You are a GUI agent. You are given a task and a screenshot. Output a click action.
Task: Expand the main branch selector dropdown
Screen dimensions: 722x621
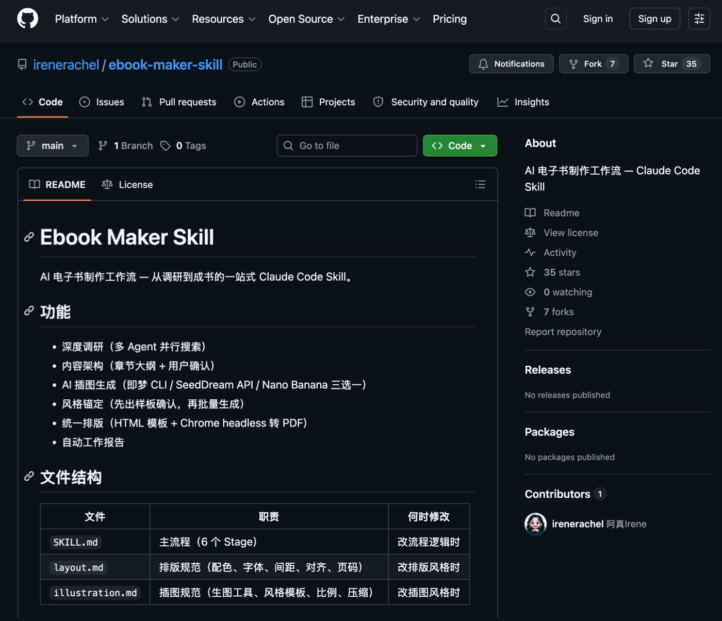click(x=53, y=146)
